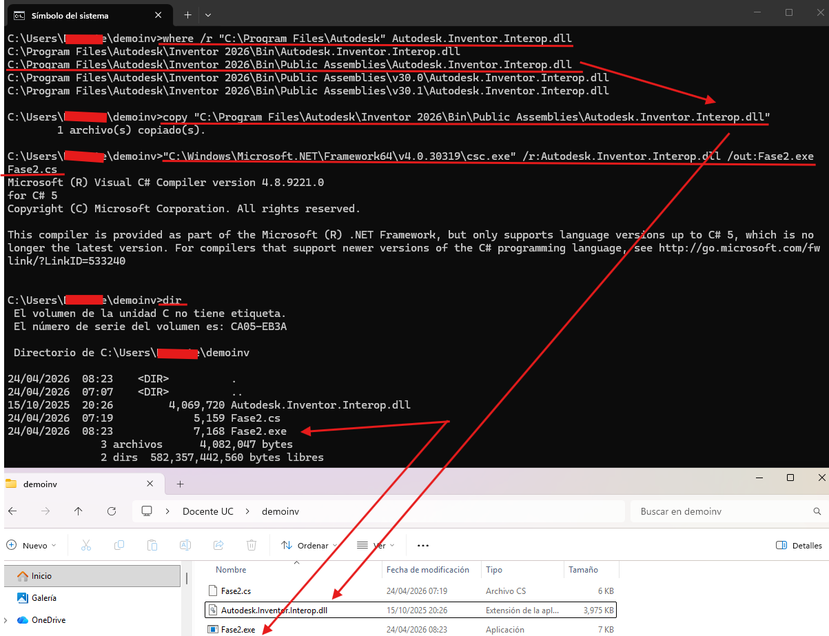The height and width of the screenshot is (636, 829).
Task: Click the Copy icon in toolbar
Action: pyautogui.click(x=119, y=545)
